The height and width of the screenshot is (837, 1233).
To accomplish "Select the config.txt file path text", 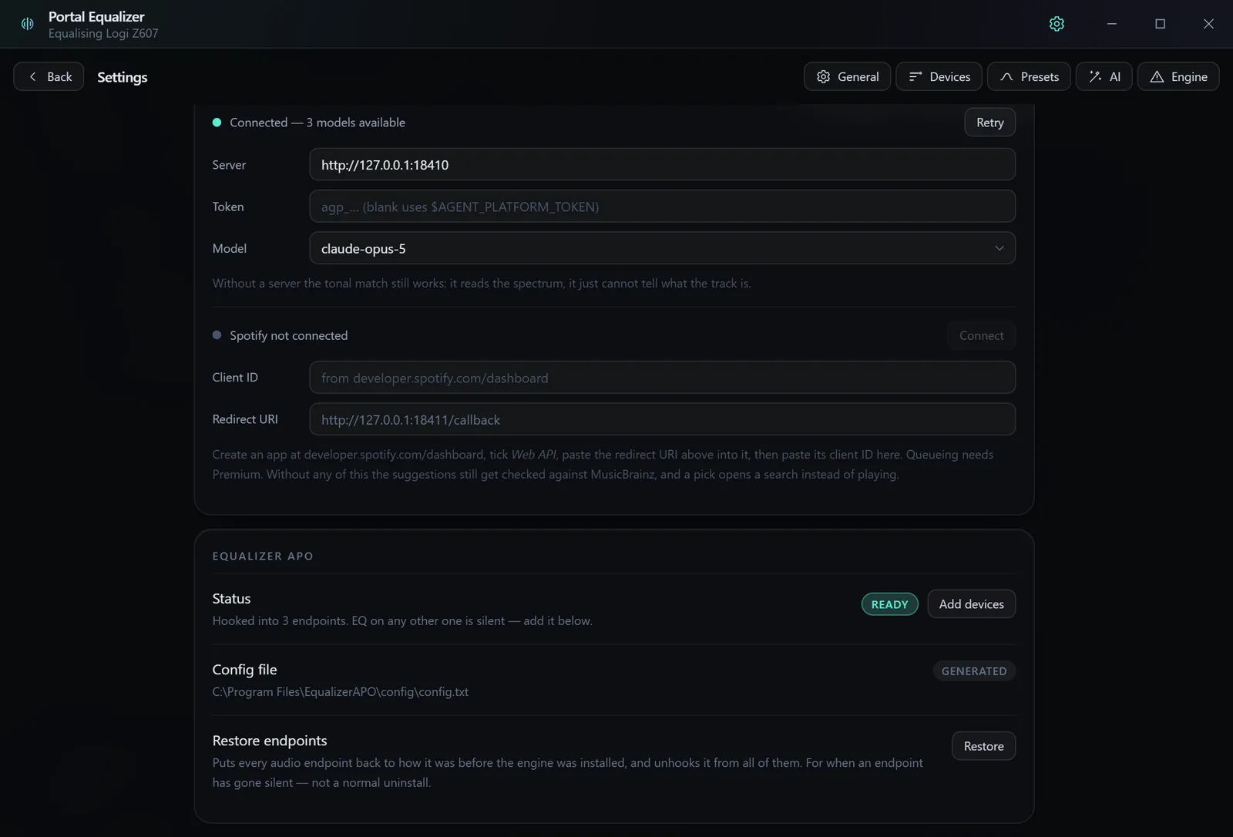I will (x=341, y=692).
